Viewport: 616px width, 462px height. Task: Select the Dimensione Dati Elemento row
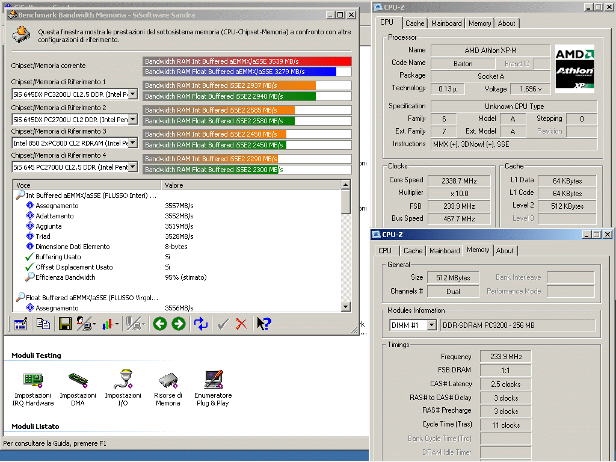coord(177,246)
